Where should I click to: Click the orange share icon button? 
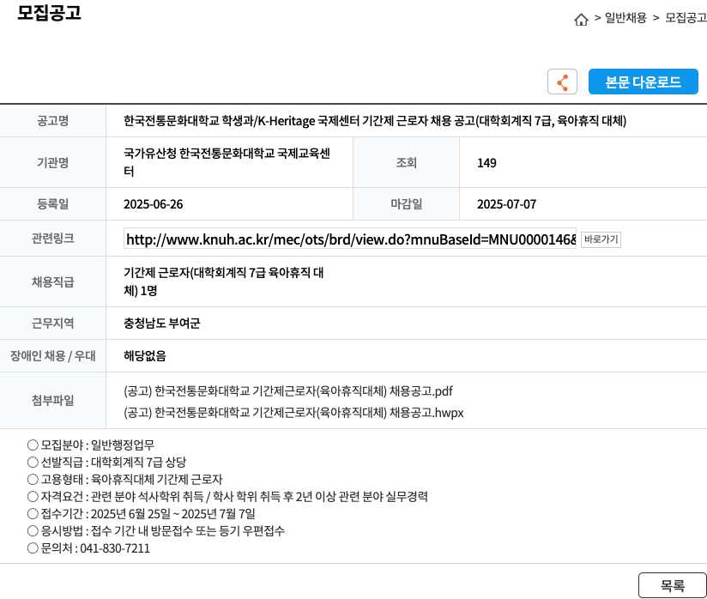(562, 82)
